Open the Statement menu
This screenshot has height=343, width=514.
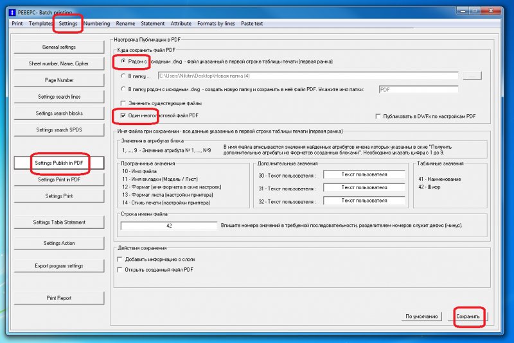(152, 24)
